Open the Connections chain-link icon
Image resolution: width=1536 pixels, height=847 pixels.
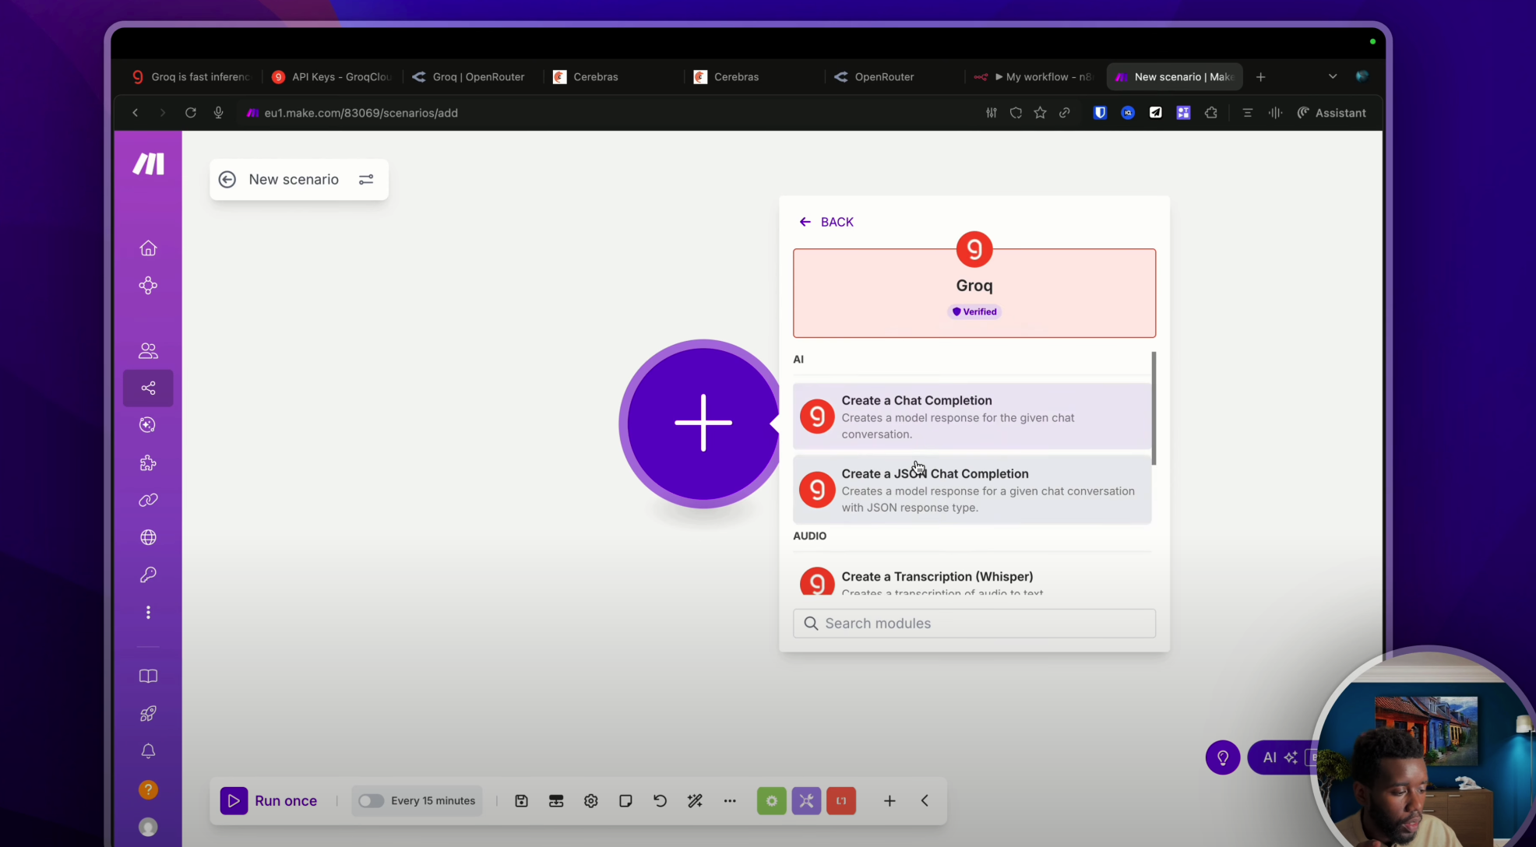[x=148, y=501]
